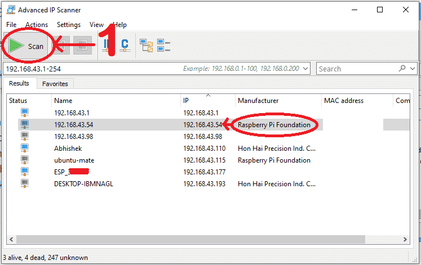Click IP cell 192.168.43.115

[x=205, y=160]
